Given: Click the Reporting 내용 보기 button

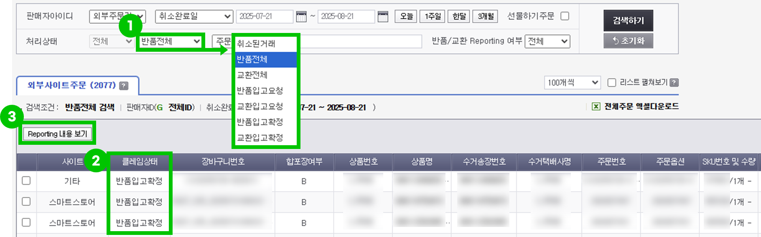Looking at the screenshot, I should pos(57,134).
